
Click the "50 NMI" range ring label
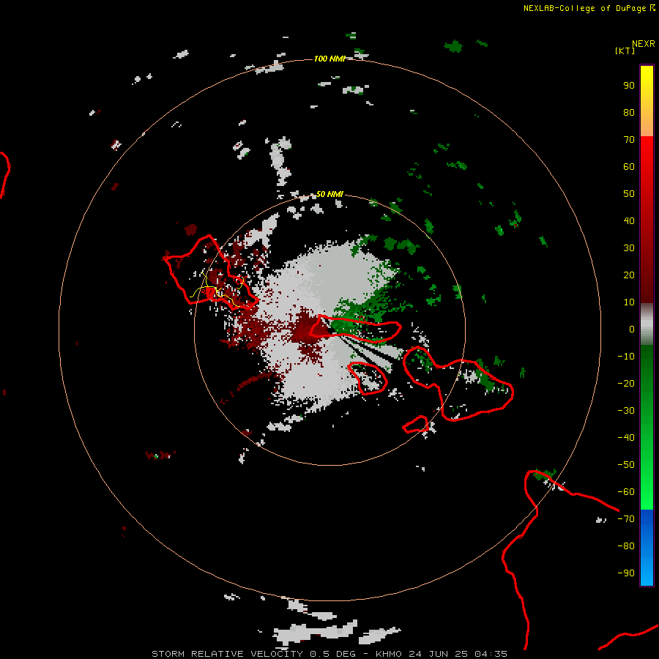pos(329,194)
